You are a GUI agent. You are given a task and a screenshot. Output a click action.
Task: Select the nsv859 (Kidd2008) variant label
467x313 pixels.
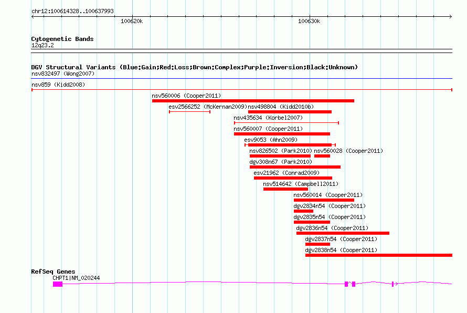pyautogui.click(x=58, y=85)
